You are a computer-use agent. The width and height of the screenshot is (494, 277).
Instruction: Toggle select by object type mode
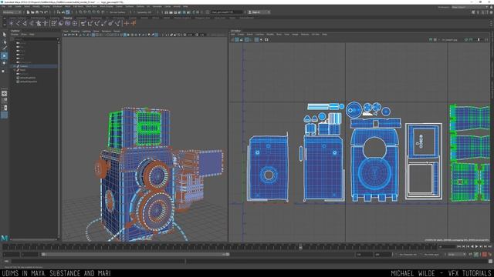(x=63, y=12)
